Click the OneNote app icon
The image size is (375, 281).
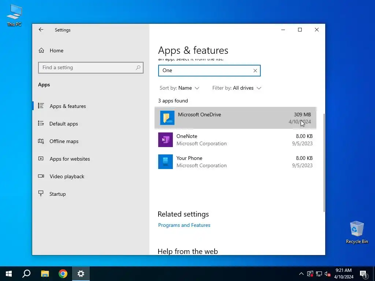(x=165, y=140)
